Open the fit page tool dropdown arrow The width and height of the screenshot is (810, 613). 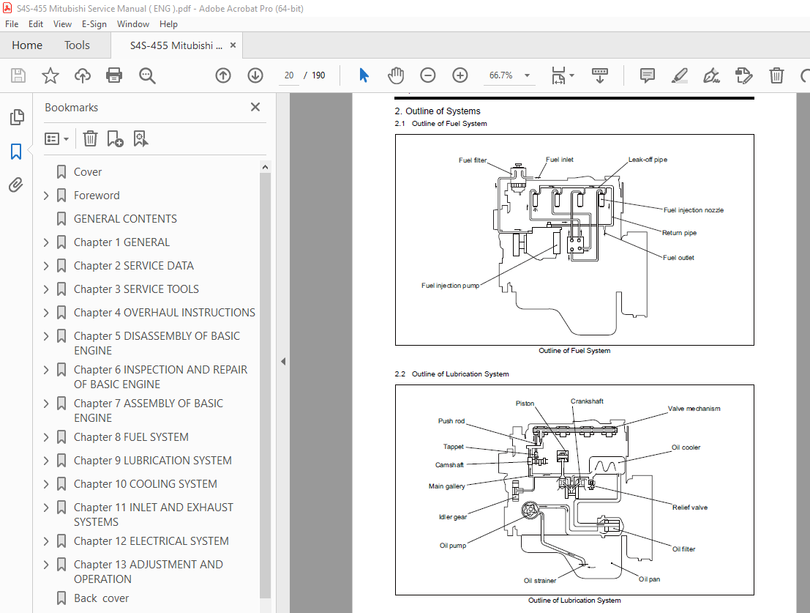571,75
